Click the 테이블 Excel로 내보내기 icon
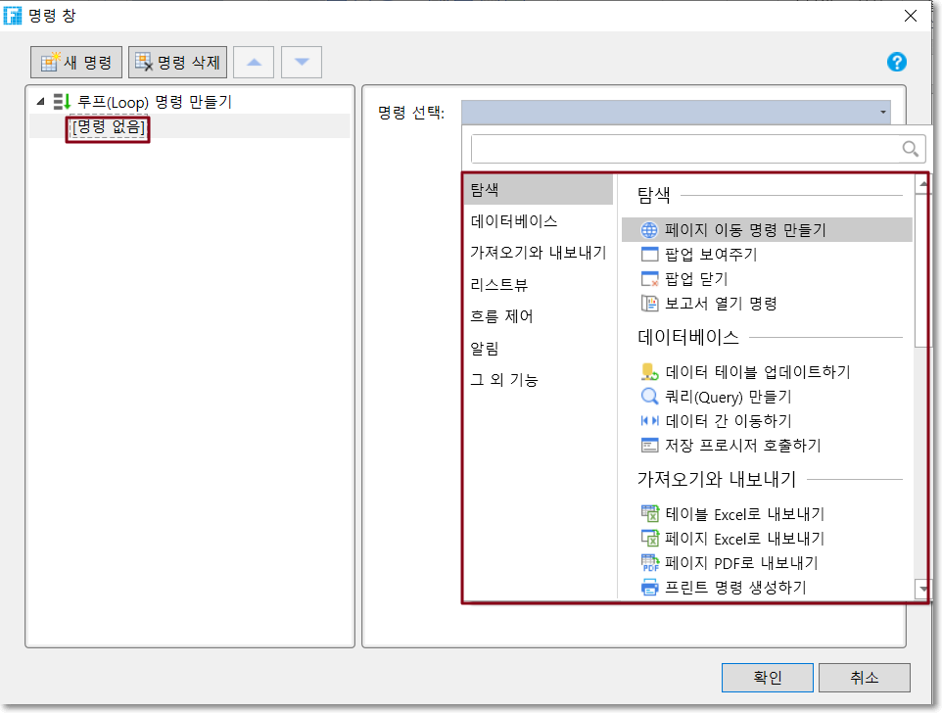Screen dimensions: 942x713 (649, 514)
